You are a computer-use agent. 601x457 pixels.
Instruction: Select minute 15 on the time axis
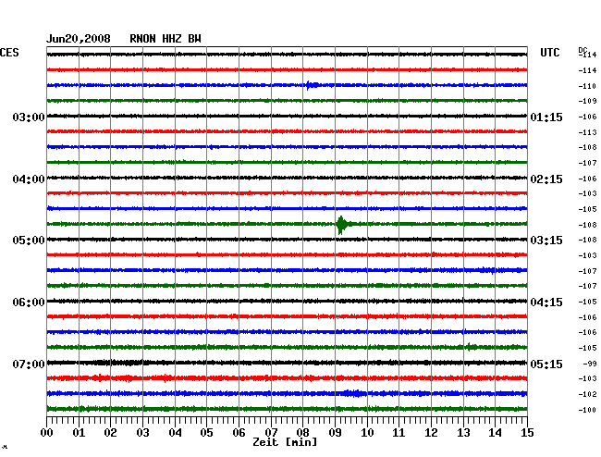(x=527, y=432)
